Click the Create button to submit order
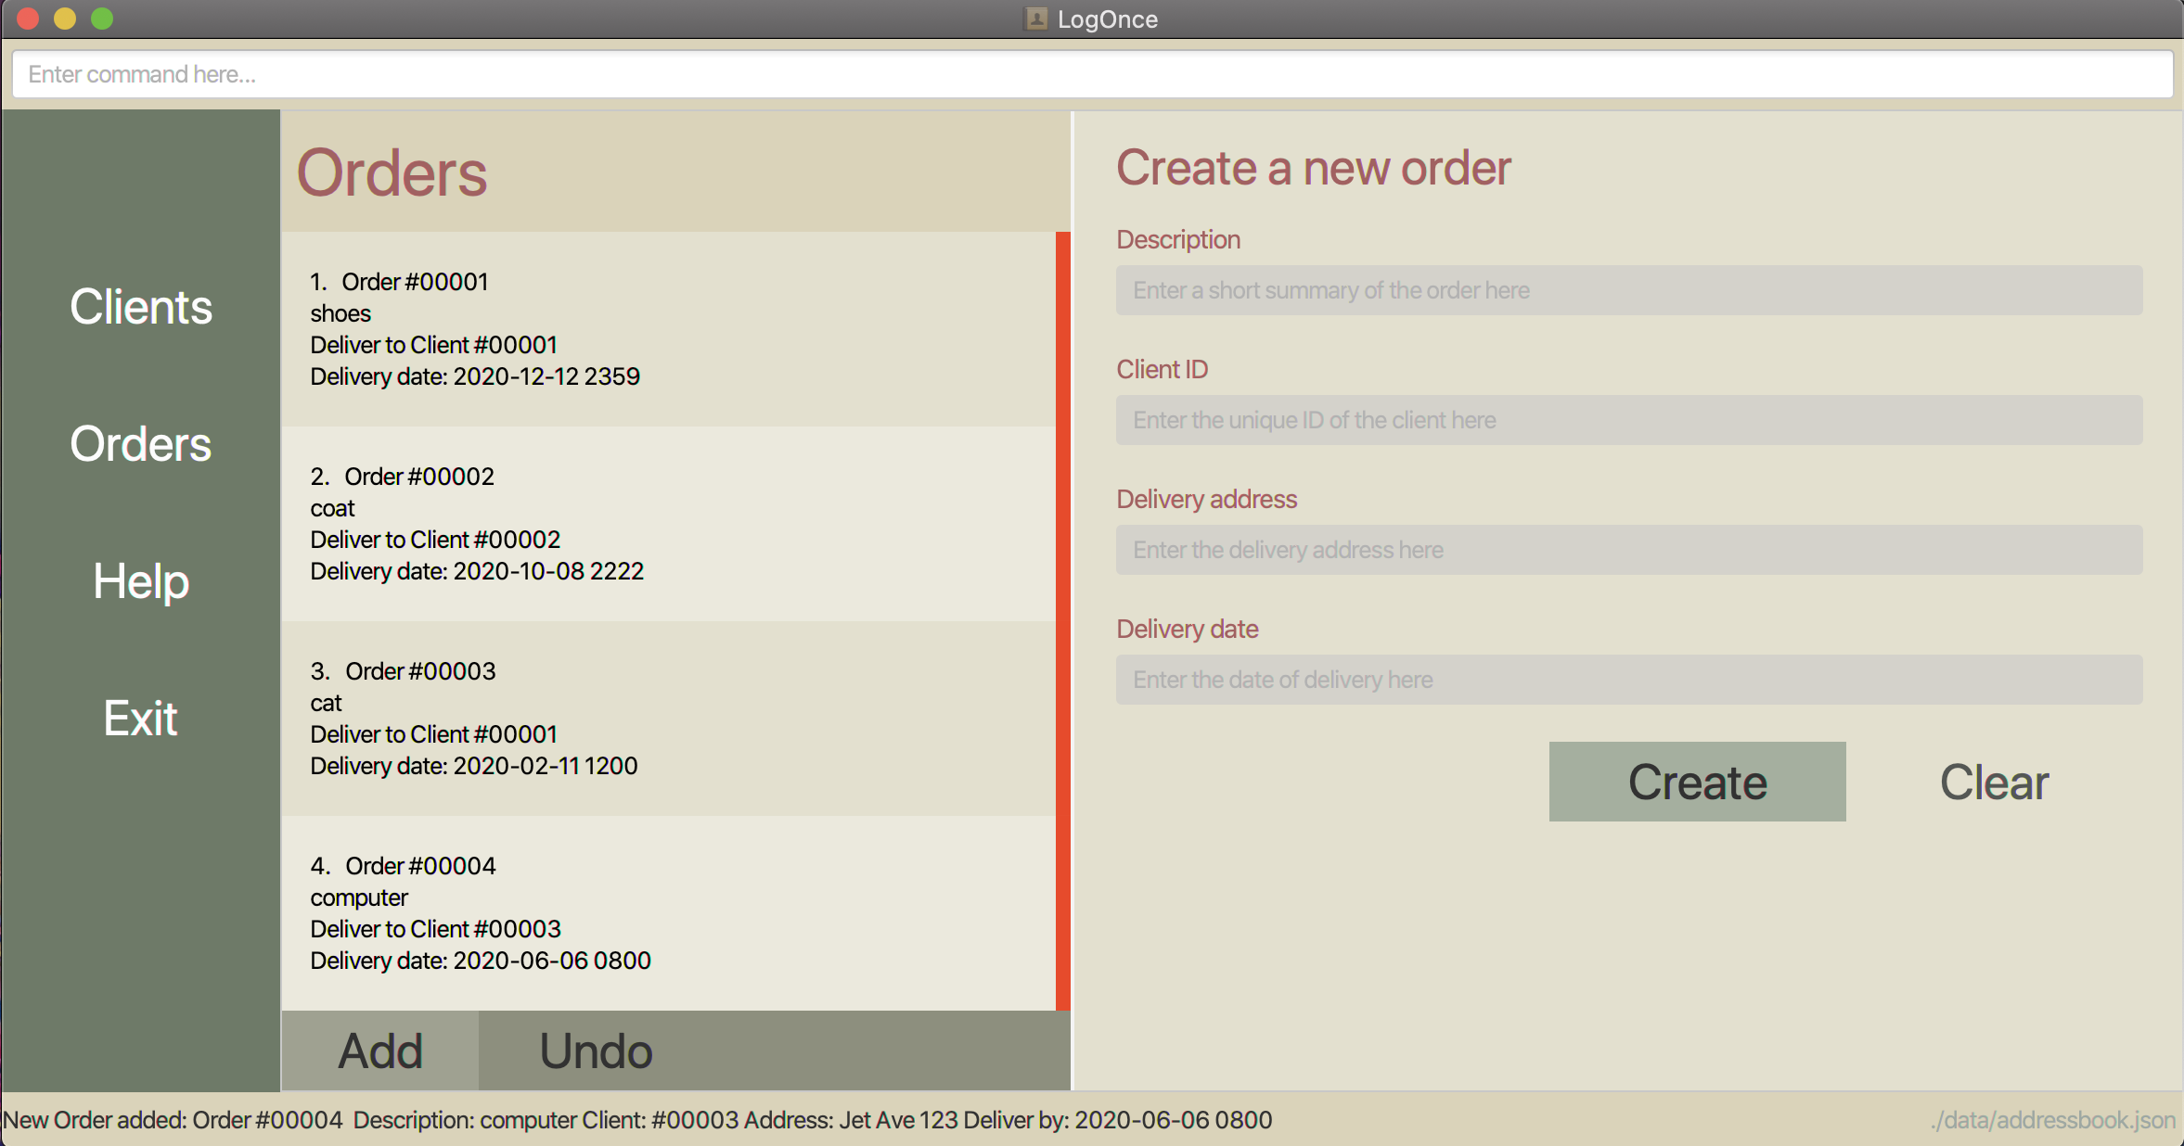Image resolution: width=2184 pixels, height=1146 pixels. click(1697, 781)
